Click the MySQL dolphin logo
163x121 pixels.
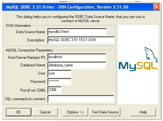click(x=138, y=59)
